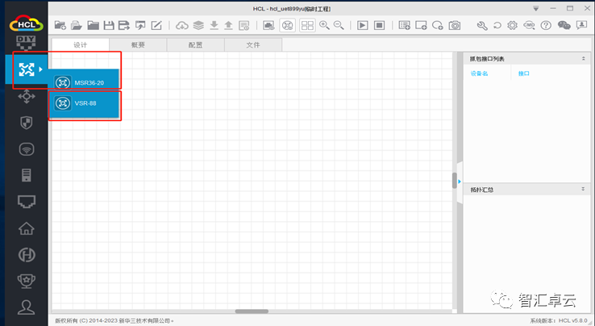Stop all devices with stop button
This screenshot has height=326, width=595.
pos(379,26)
